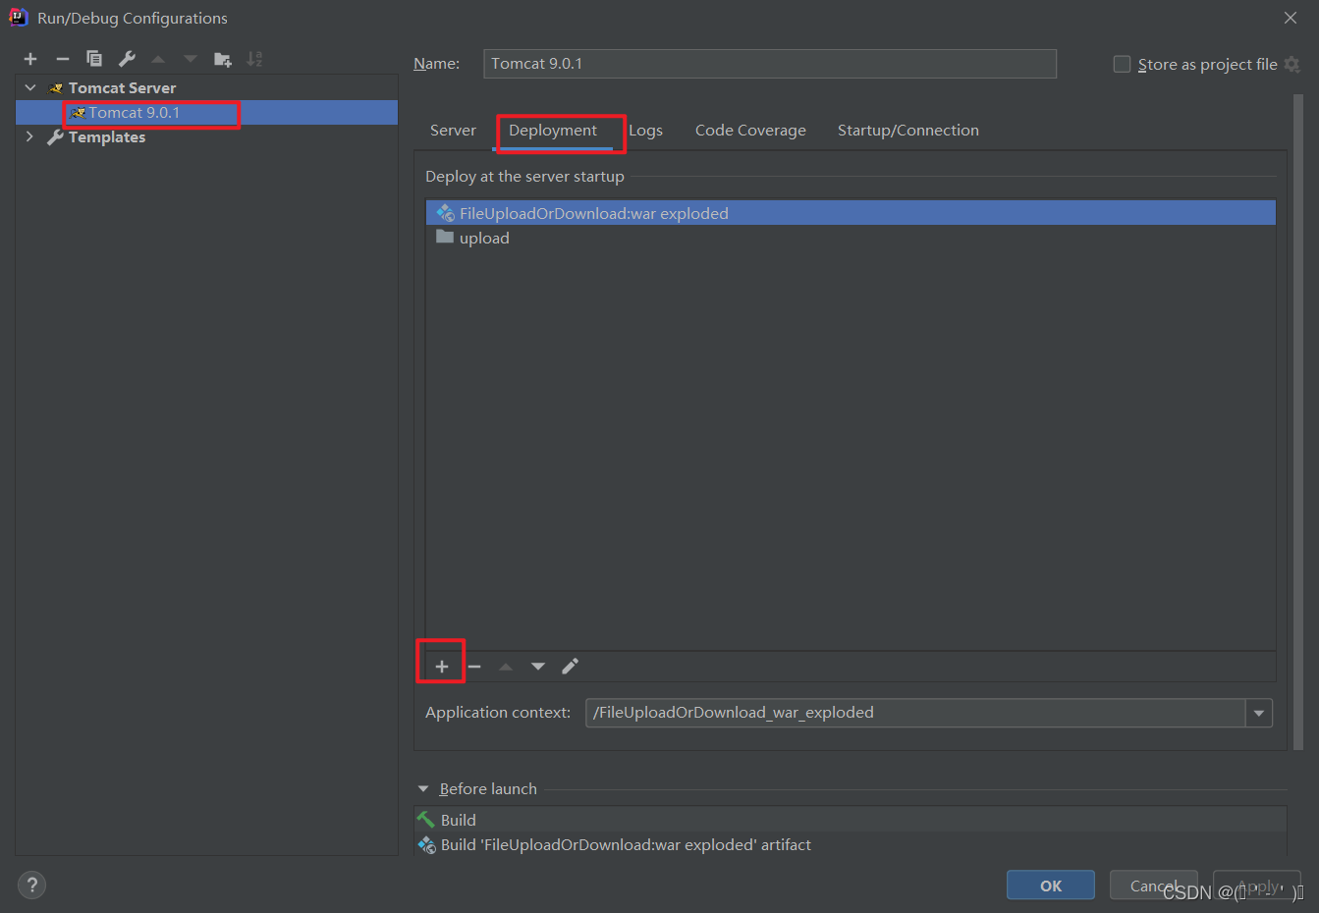The width and height of the screenshot is (1319, 913).
Task: Click the folder icon of the upload entry
Action: (x=445, y=237)
